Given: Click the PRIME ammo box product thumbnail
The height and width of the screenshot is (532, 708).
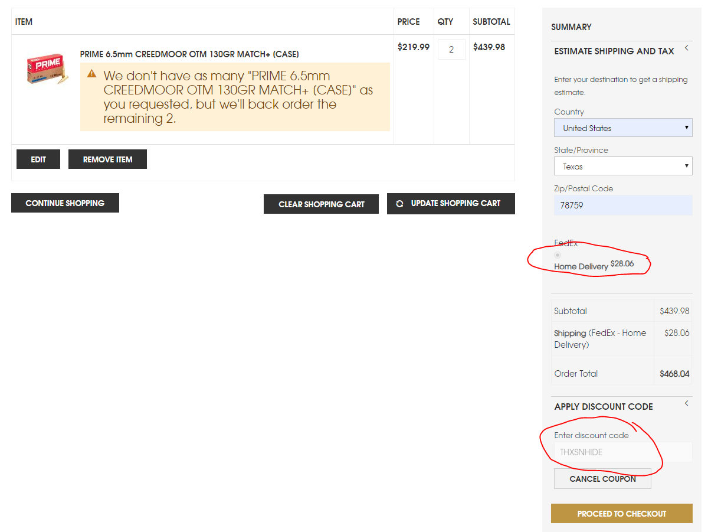Looking at the screenshot, I should tap(47, 69).
